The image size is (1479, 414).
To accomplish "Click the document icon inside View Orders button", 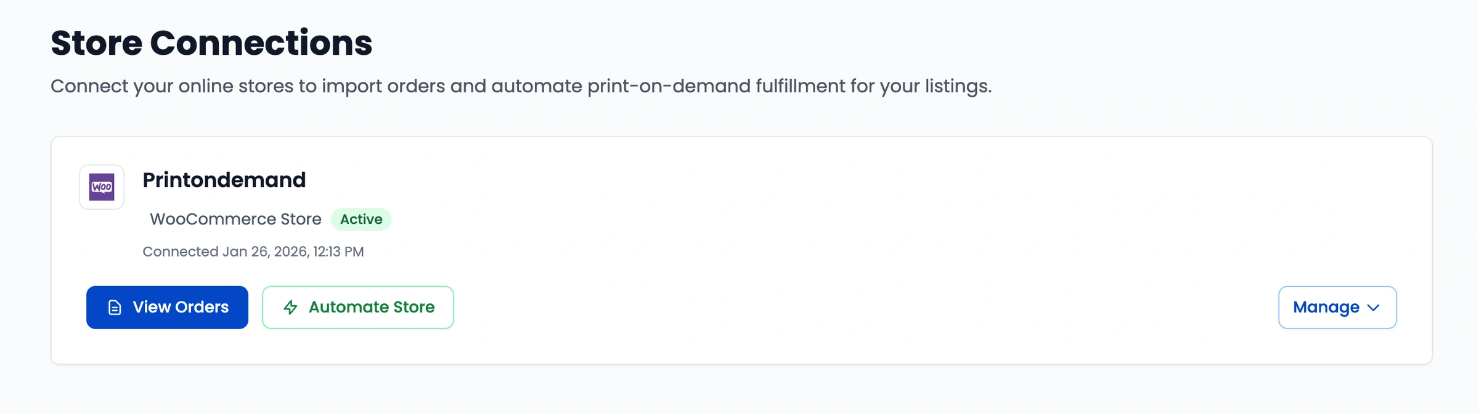I will point(115,307).
